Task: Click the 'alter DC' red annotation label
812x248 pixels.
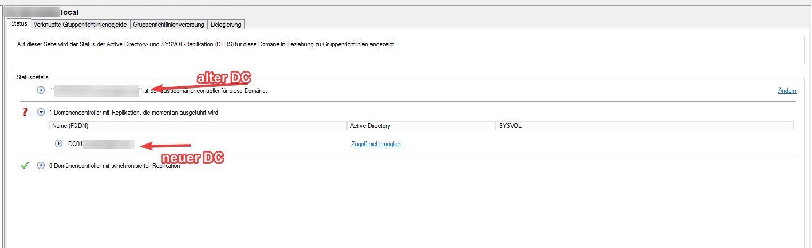Action: point(223,78)
